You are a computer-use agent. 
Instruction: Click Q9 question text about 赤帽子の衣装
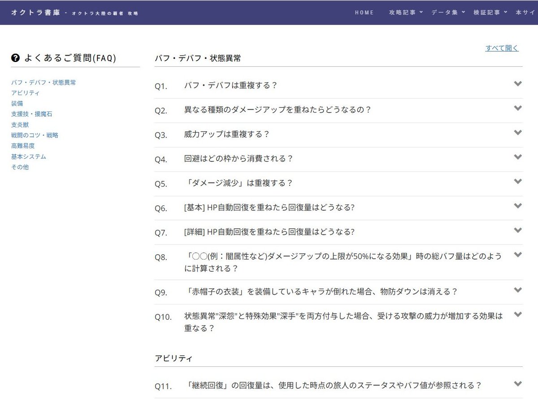tap(321, 291)
